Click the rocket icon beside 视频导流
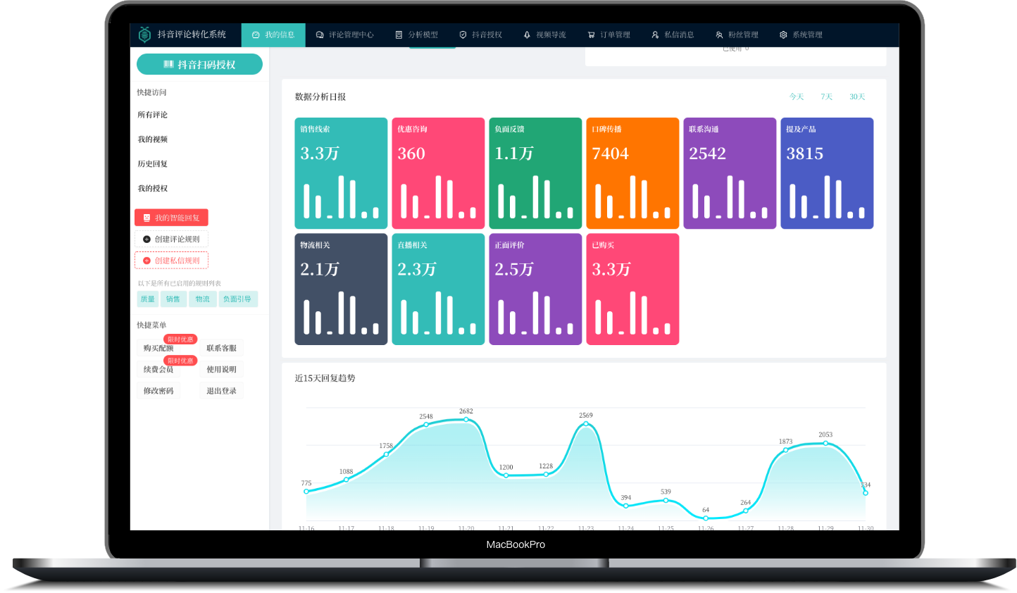The height and width of the screenshot is (593, 1017). tap(527, 35)
